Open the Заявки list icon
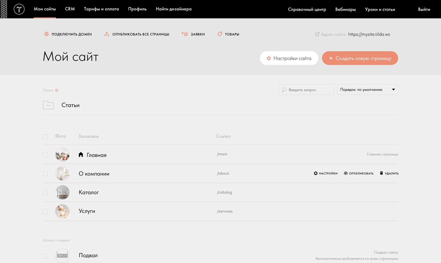Screen dimensions: 441x263 pos(185,34)
